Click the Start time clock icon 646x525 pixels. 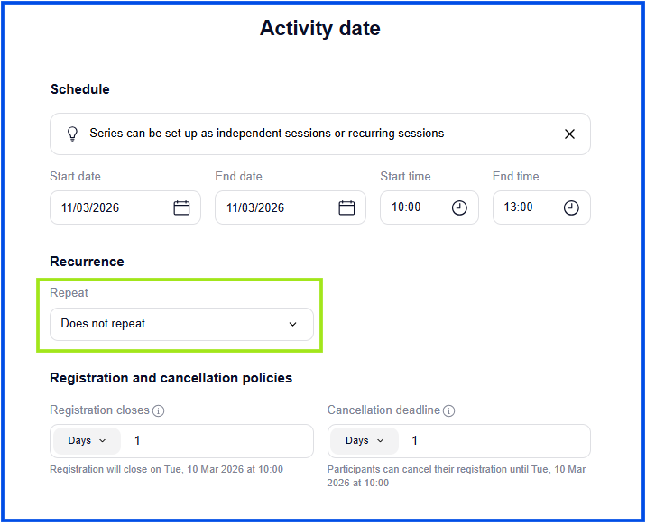click(459, 207)
